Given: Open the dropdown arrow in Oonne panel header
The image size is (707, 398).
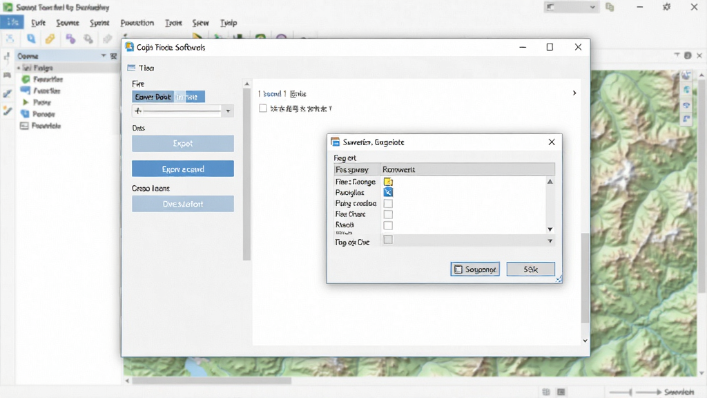Looking at the screenshot, I should click(x=104, y=55).
